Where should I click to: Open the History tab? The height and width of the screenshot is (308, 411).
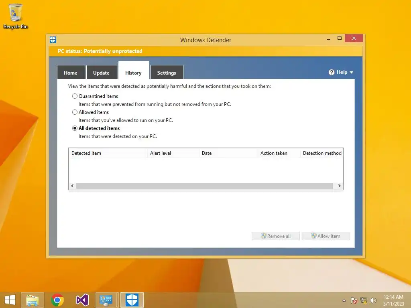pyautogui.click(x=134, y=71)
